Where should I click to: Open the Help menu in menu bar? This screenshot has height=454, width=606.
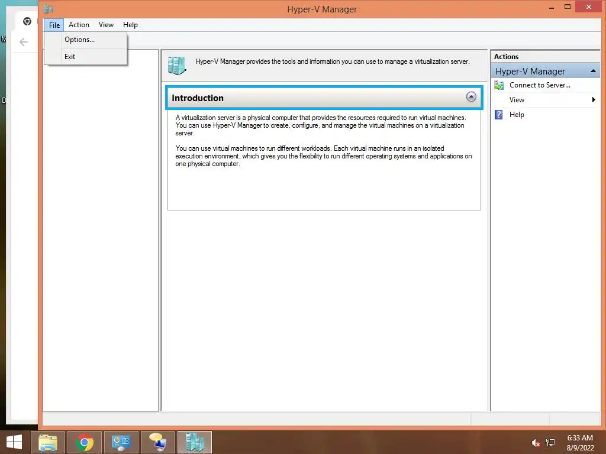pyautogui.click(x=130, y=25)
